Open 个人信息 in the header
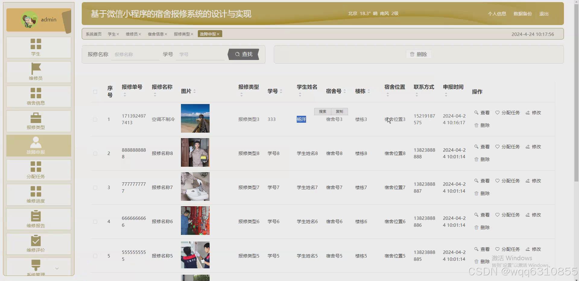Screen dimensions: 579x281 click(x=497, y=14)
